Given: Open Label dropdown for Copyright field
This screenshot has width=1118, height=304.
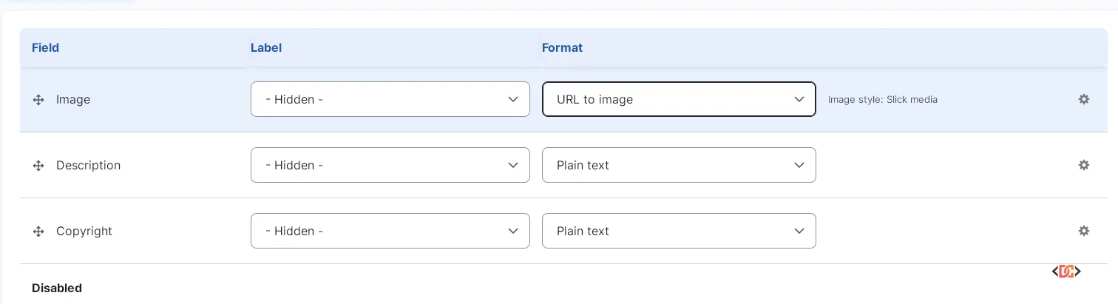Looking at the screenshot, I should [390, 231].
